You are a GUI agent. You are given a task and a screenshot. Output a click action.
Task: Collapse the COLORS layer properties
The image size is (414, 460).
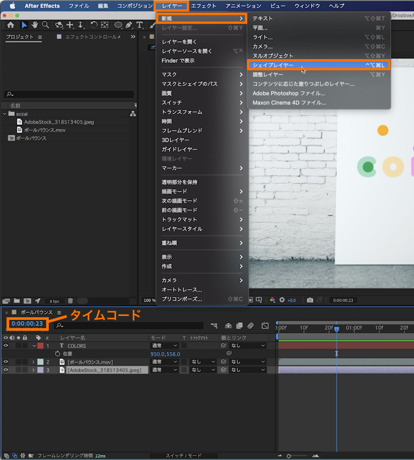tap(34, 346)
